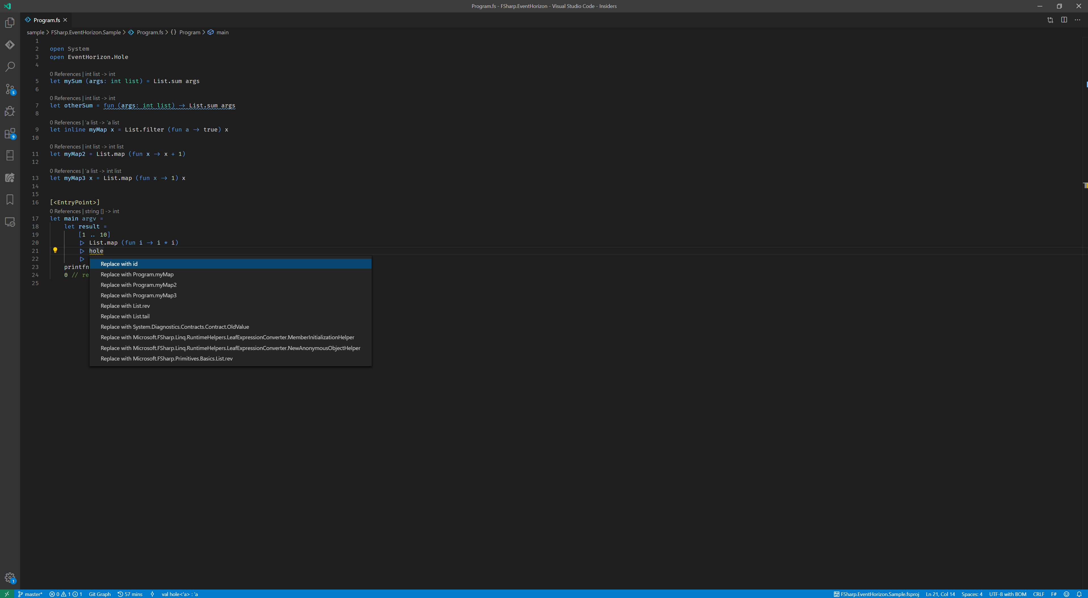The width and height of the screenshot is (1088, 598).
Task: Select 'Replace with id' option
Action: [119, 264]
